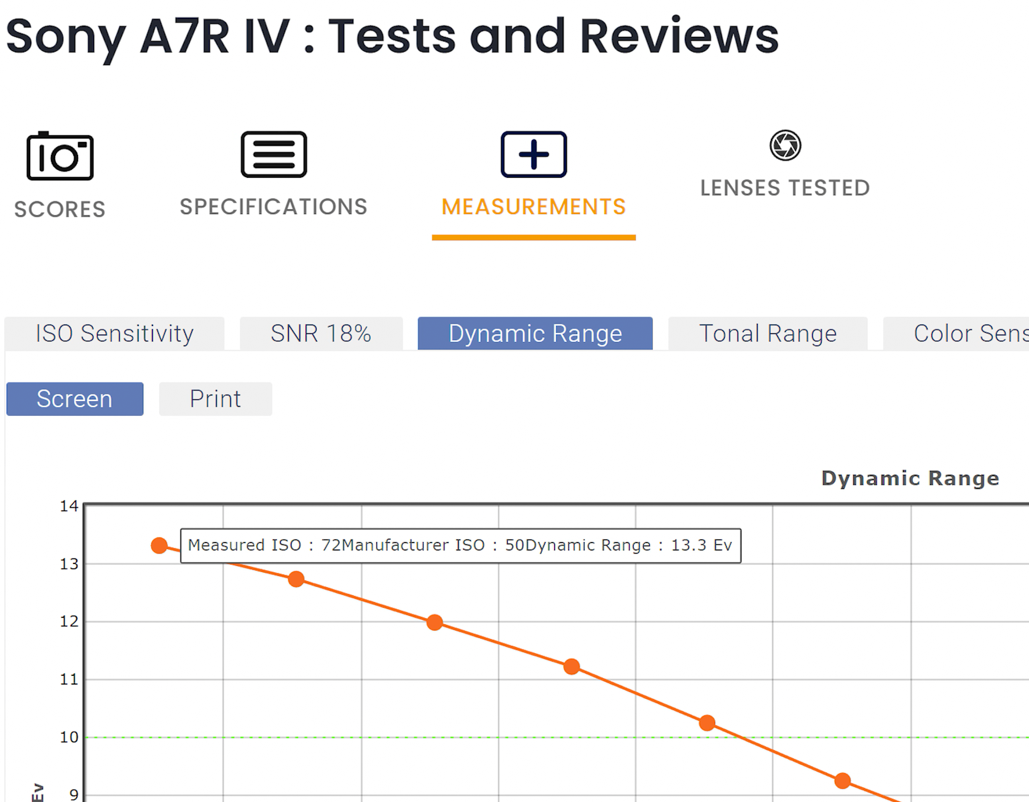1029x802 pixels.
Task: Click the data point just above 10 Ev
Action: tap(708, 723)
